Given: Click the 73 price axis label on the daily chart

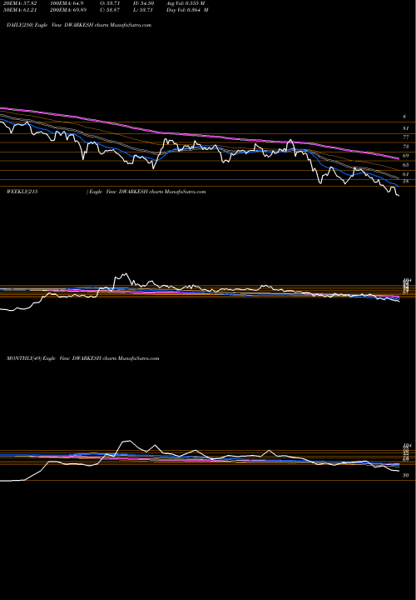Looking at the screenshot, I should click(x=406, y=147).
